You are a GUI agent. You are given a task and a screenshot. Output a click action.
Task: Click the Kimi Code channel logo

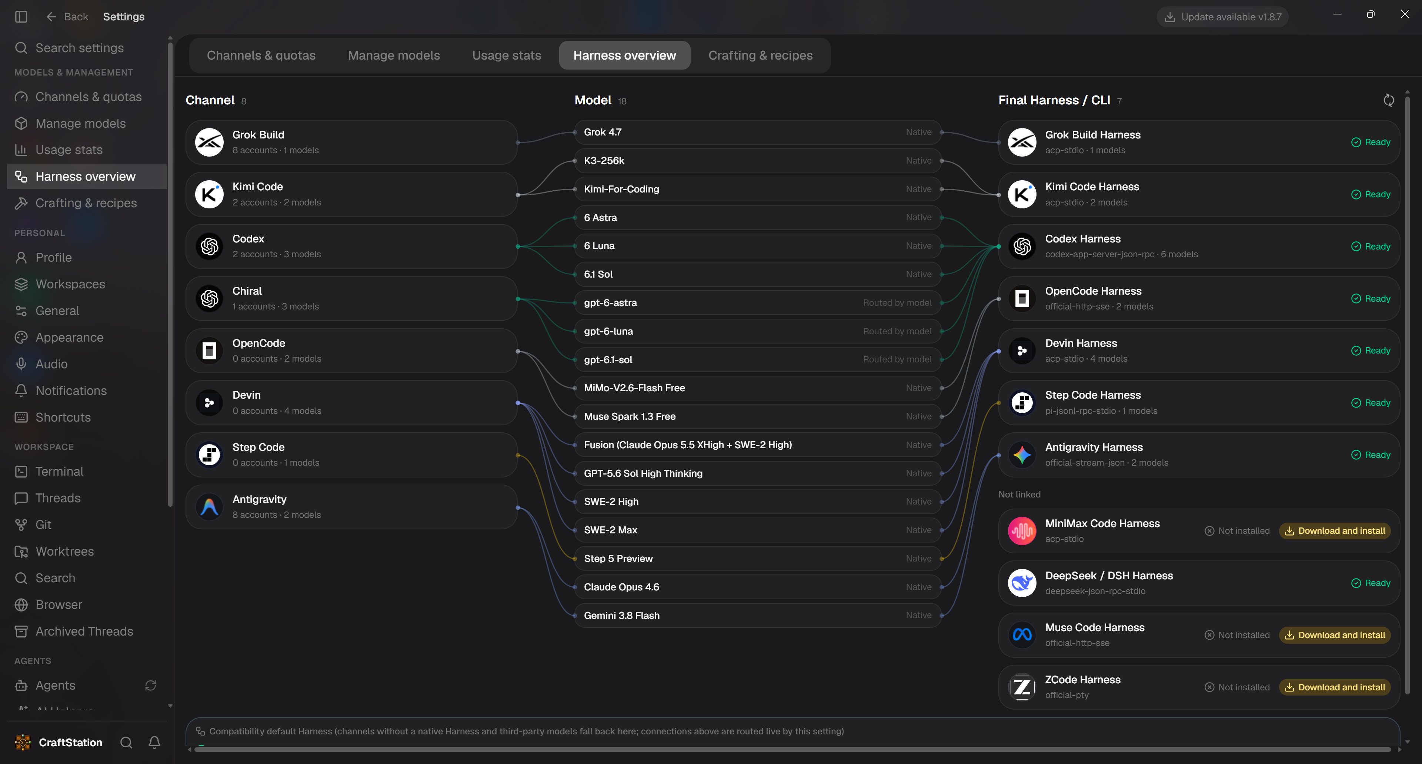pos(209,194)
